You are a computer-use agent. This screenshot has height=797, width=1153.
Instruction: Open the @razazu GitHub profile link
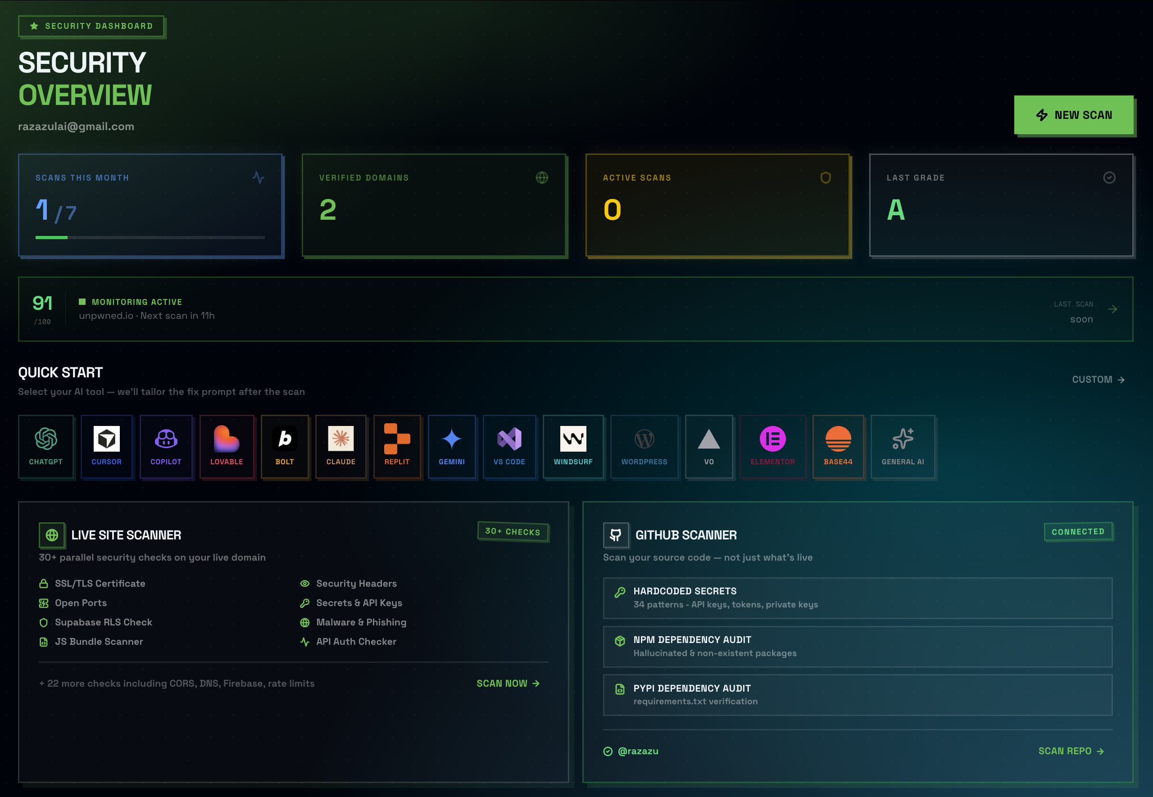(638, 751)
